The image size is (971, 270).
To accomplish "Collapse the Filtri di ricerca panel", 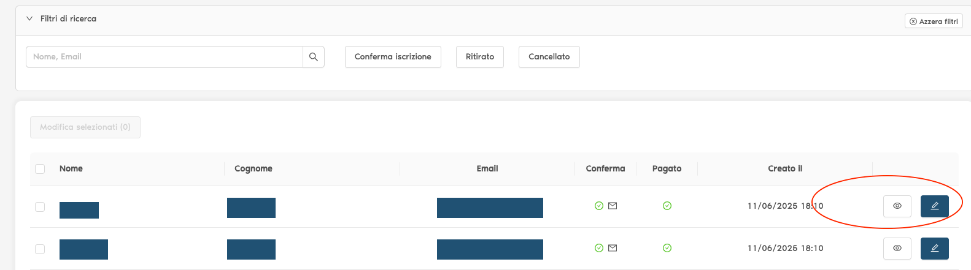I will coord(29,19).
